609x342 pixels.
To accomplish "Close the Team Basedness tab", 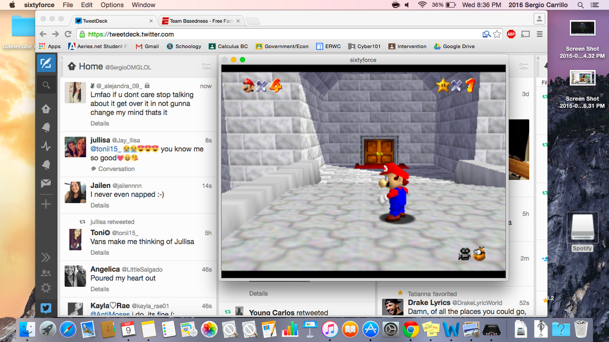I will (x=238, y=21).
